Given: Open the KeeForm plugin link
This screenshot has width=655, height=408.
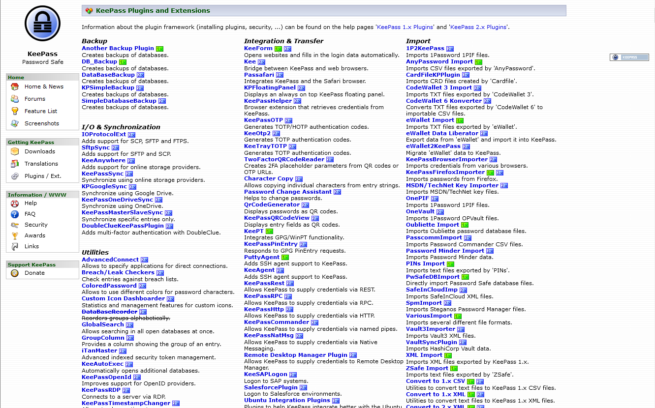Looking at the screenshot, I should (258, 48).
